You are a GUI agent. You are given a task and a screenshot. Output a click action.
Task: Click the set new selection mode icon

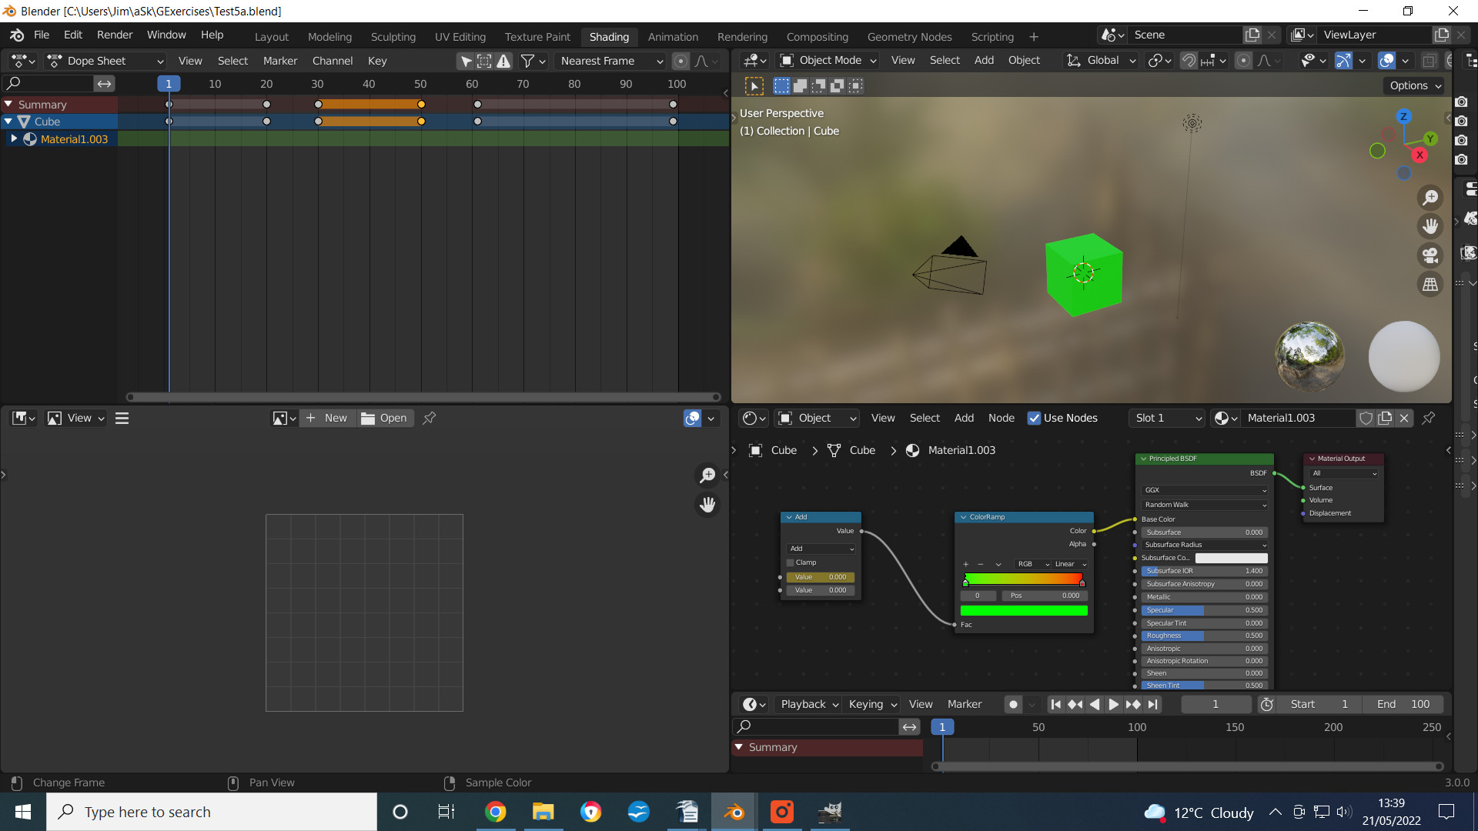click(x=781, y=85)
